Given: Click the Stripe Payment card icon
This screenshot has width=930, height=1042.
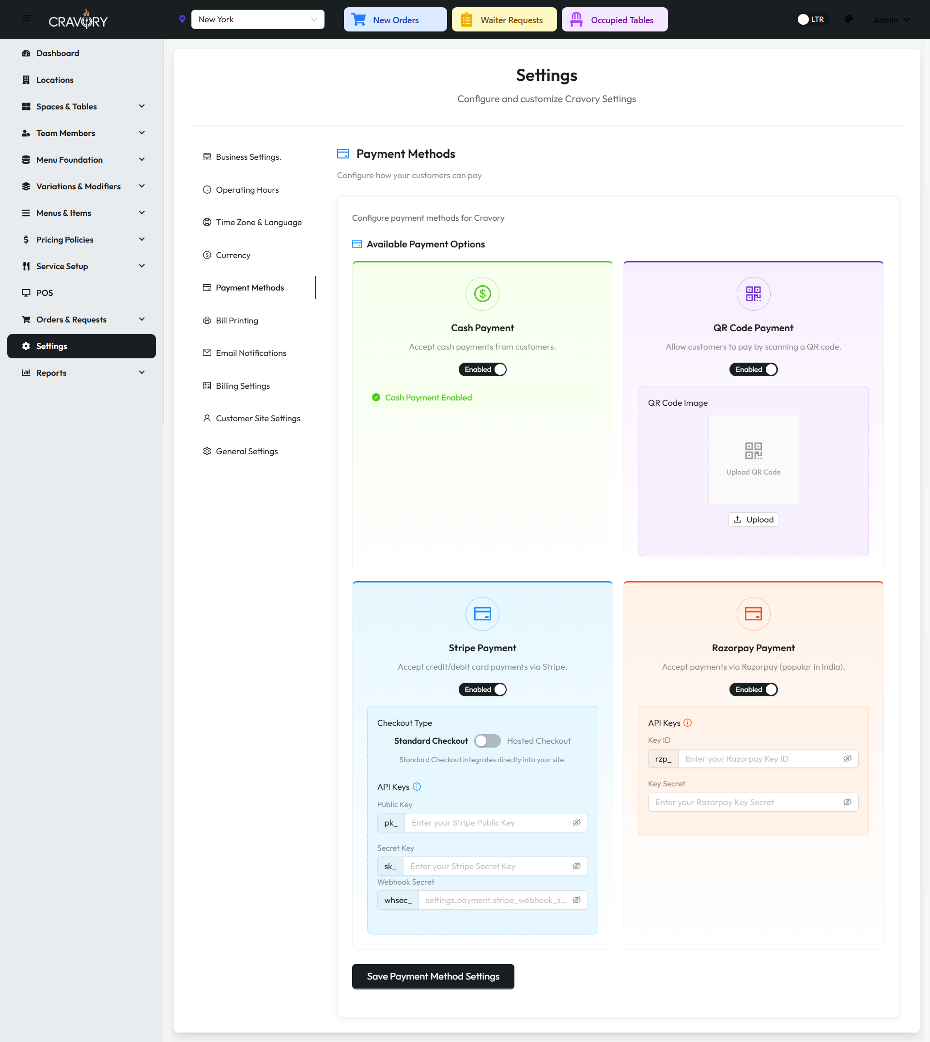Looking at the screenshot, I should pos(482,613).
